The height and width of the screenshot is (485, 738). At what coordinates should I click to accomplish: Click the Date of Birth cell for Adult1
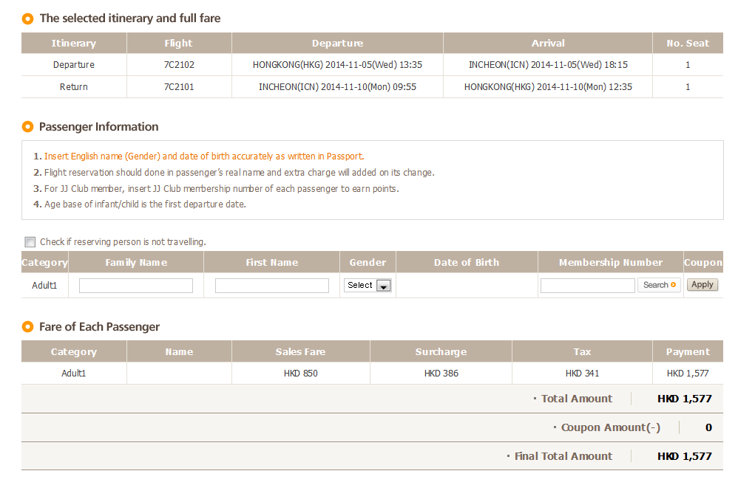(467, 286)
